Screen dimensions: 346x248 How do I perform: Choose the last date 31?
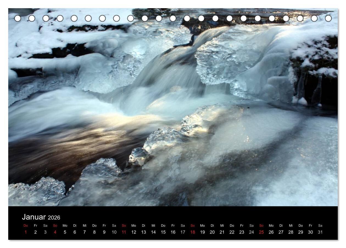(320, 232)
